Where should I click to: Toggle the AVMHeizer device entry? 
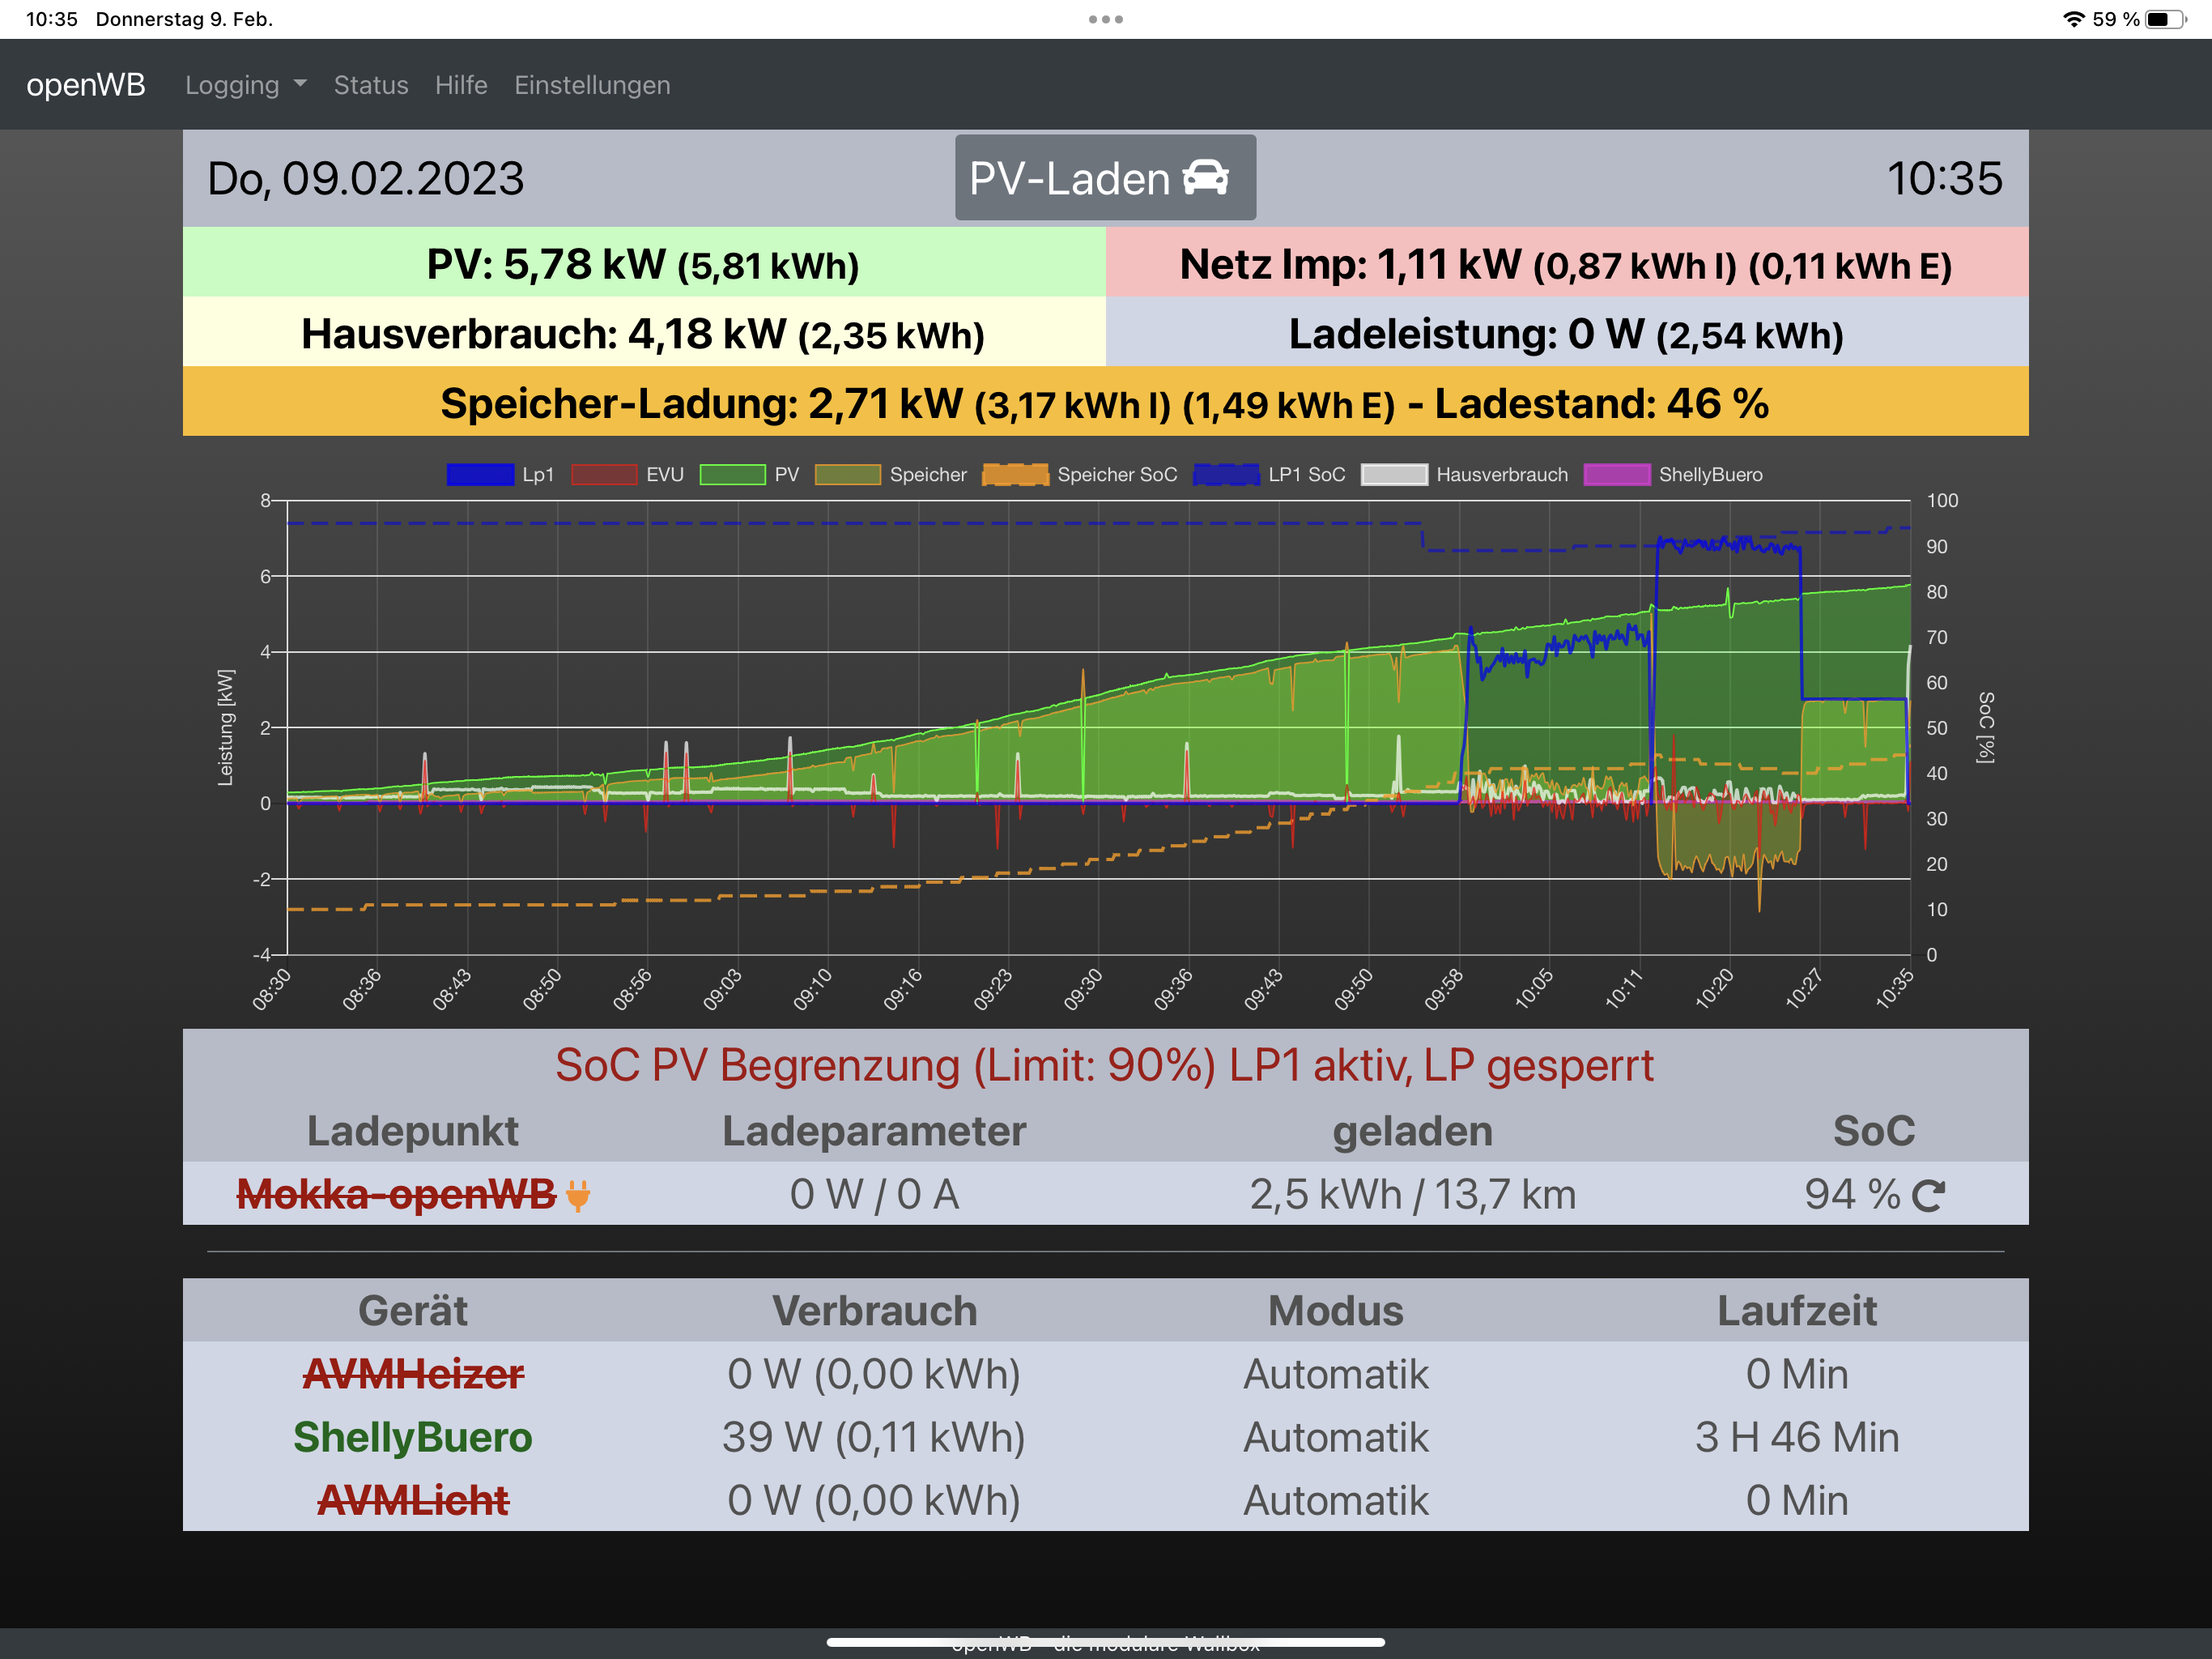click(413, 1374)
